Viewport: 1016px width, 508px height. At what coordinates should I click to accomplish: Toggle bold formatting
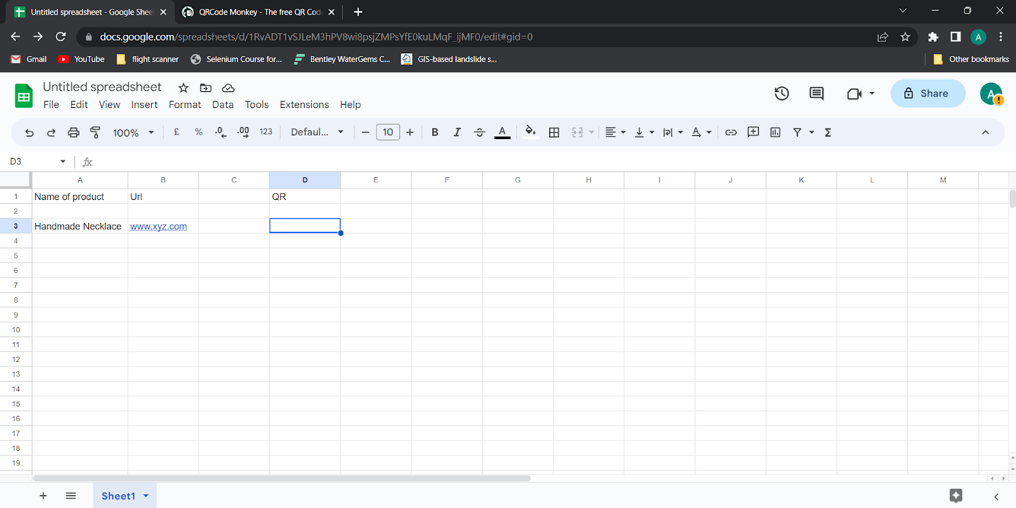click(x=435, y=132)
